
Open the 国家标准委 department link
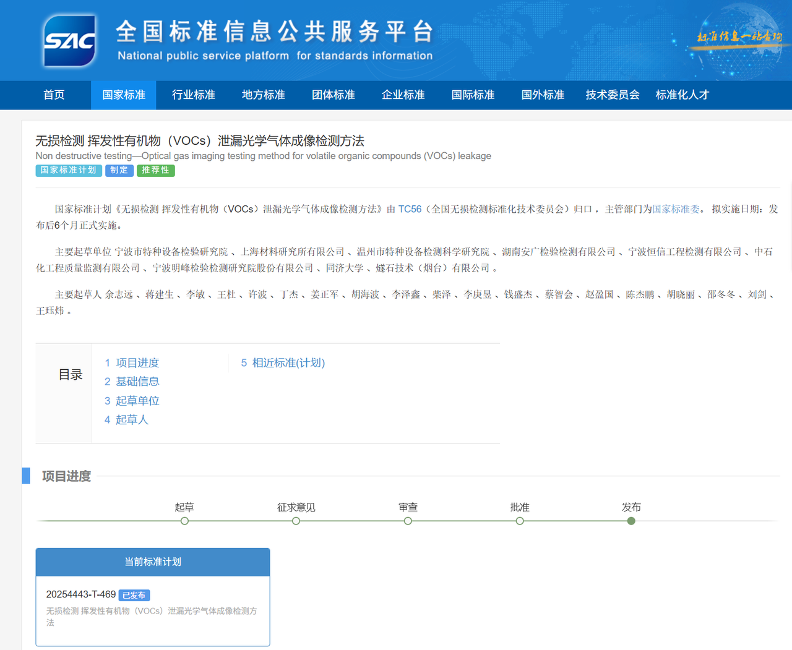[676, 209]
